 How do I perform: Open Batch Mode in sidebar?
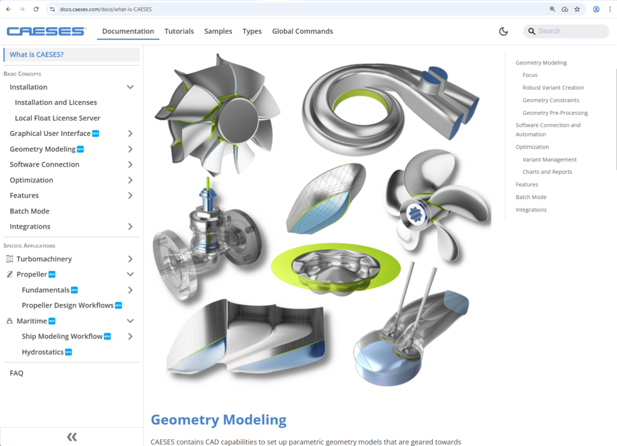[30, 211]
